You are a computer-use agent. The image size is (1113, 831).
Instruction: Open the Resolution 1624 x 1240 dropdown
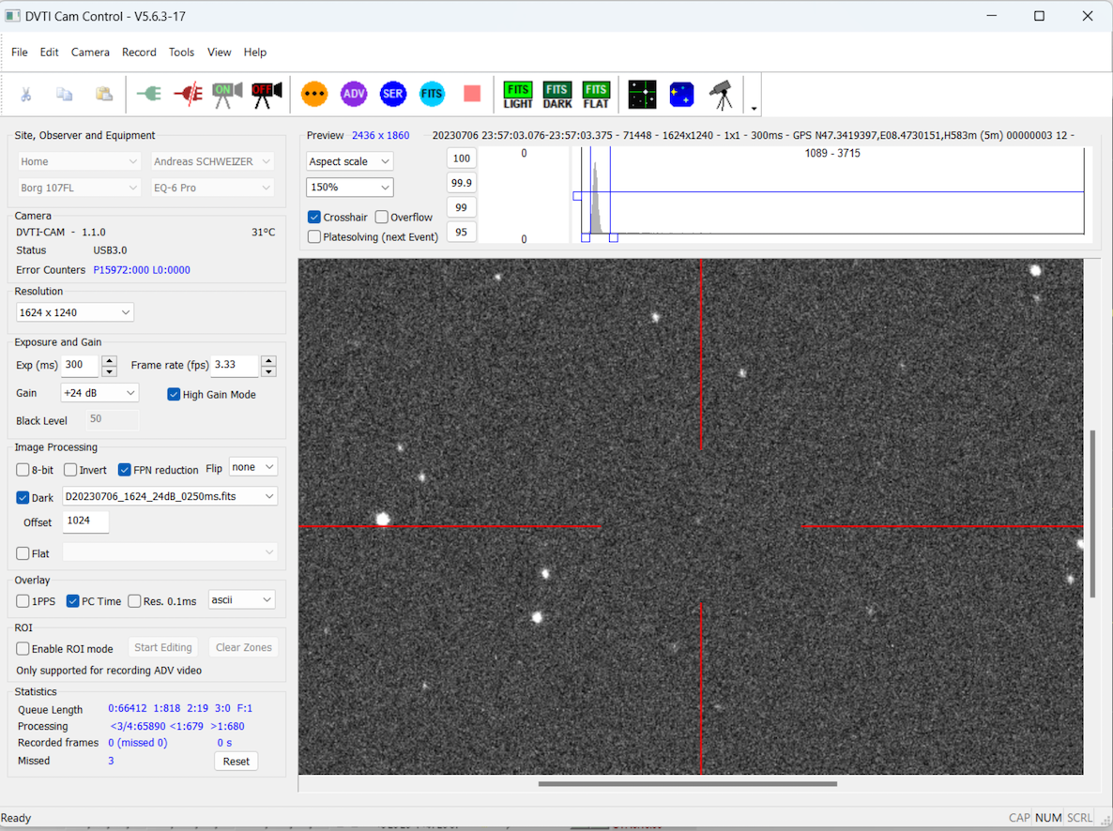pos(75,312)
